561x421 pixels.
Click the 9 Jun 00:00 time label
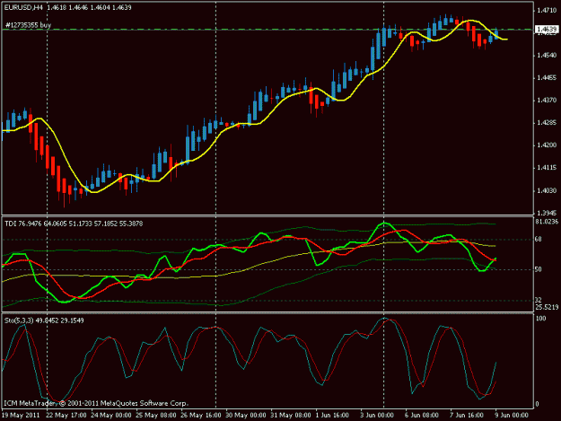click(512, 416)
